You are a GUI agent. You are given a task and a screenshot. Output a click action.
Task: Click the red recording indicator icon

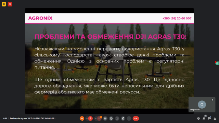10,4
